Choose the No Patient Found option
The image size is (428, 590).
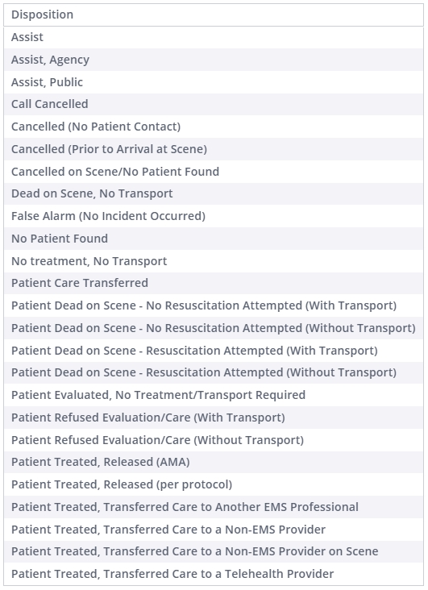pos(214,239)
